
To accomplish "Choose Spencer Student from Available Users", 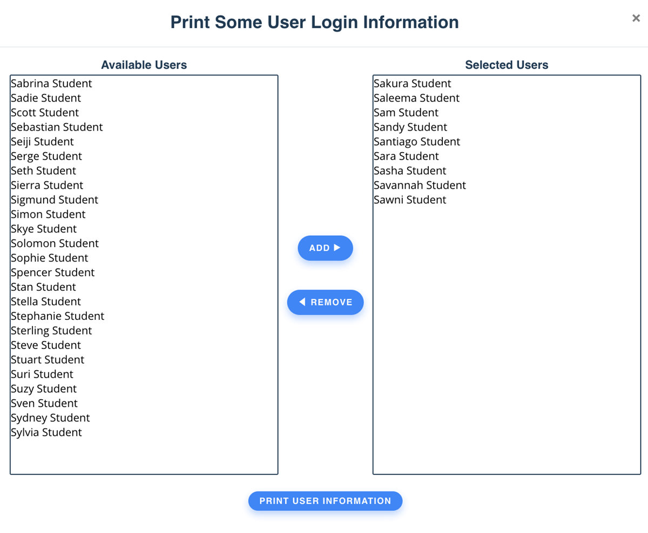I will [144, 273].
